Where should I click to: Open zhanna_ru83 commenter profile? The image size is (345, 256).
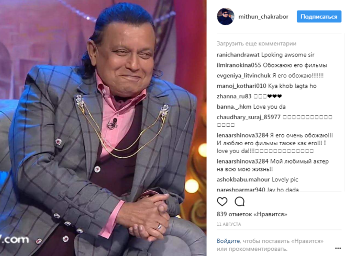[x=234, y=96]
